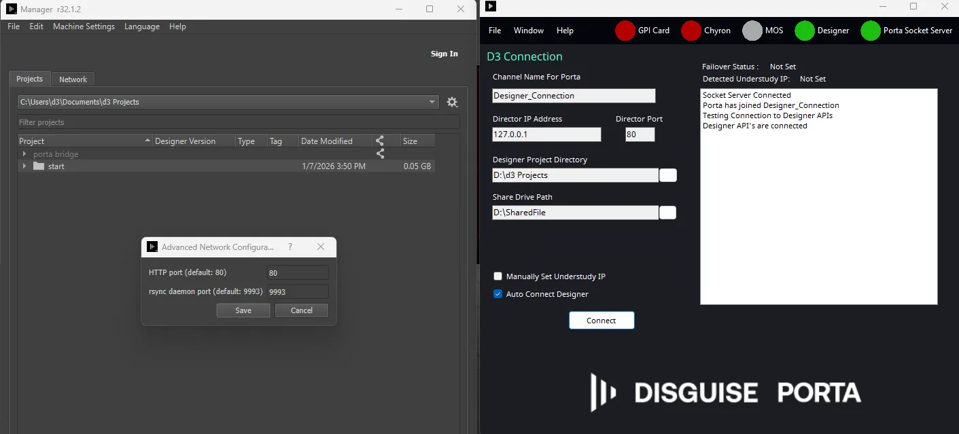Image resolution: width=959 pixels, height=434 pixels.
Task: Click the share icon beside porta bridge
Action: tap(380, 153)
